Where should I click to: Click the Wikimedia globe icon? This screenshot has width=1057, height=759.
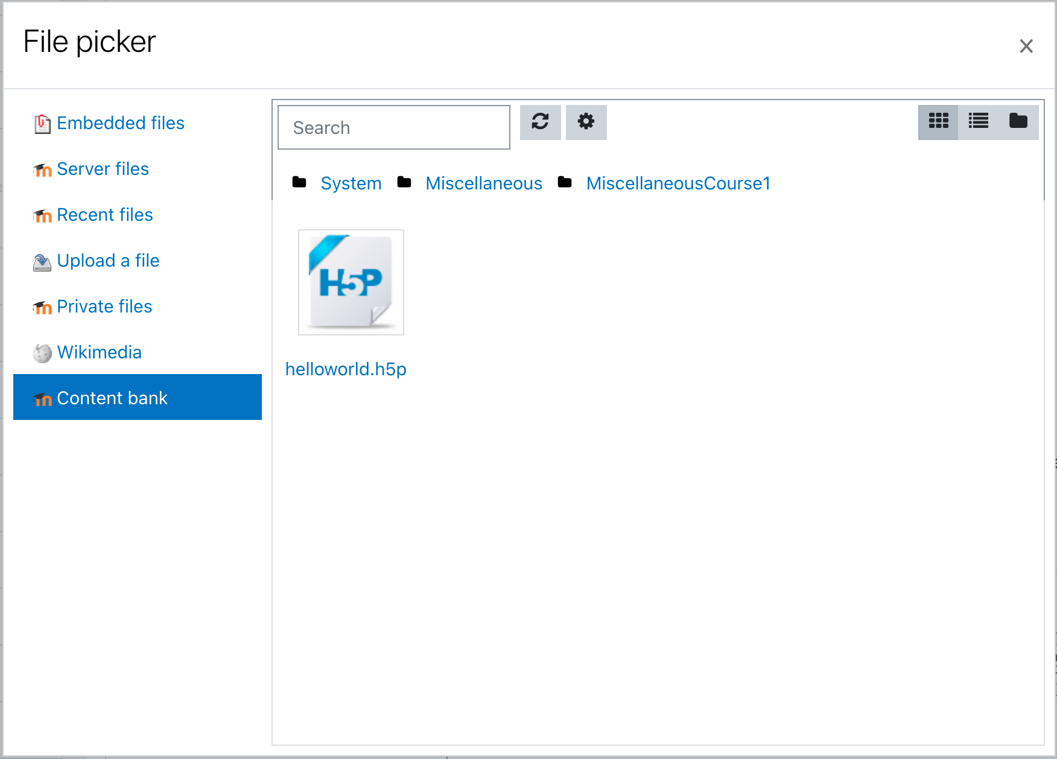pyautogui.click(x=42, y=353)
